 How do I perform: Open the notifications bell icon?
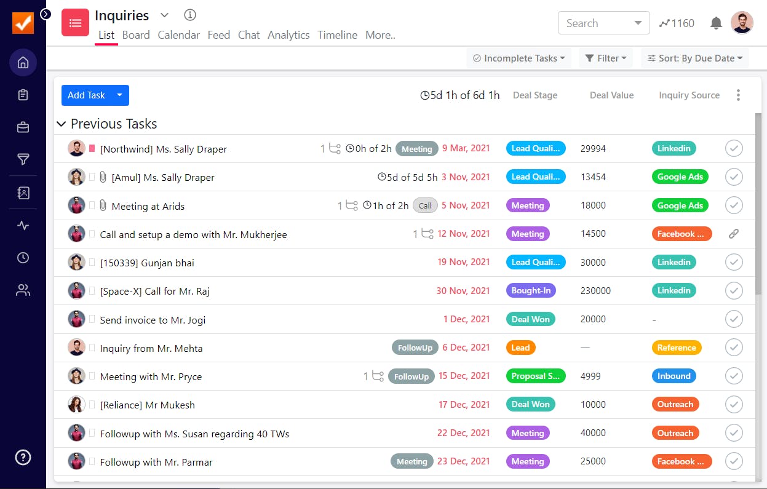tap(715, 23)
